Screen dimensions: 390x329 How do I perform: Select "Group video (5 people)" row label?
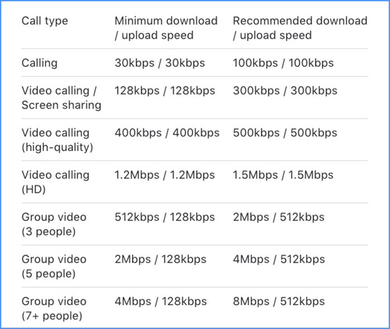coord(54,267)
